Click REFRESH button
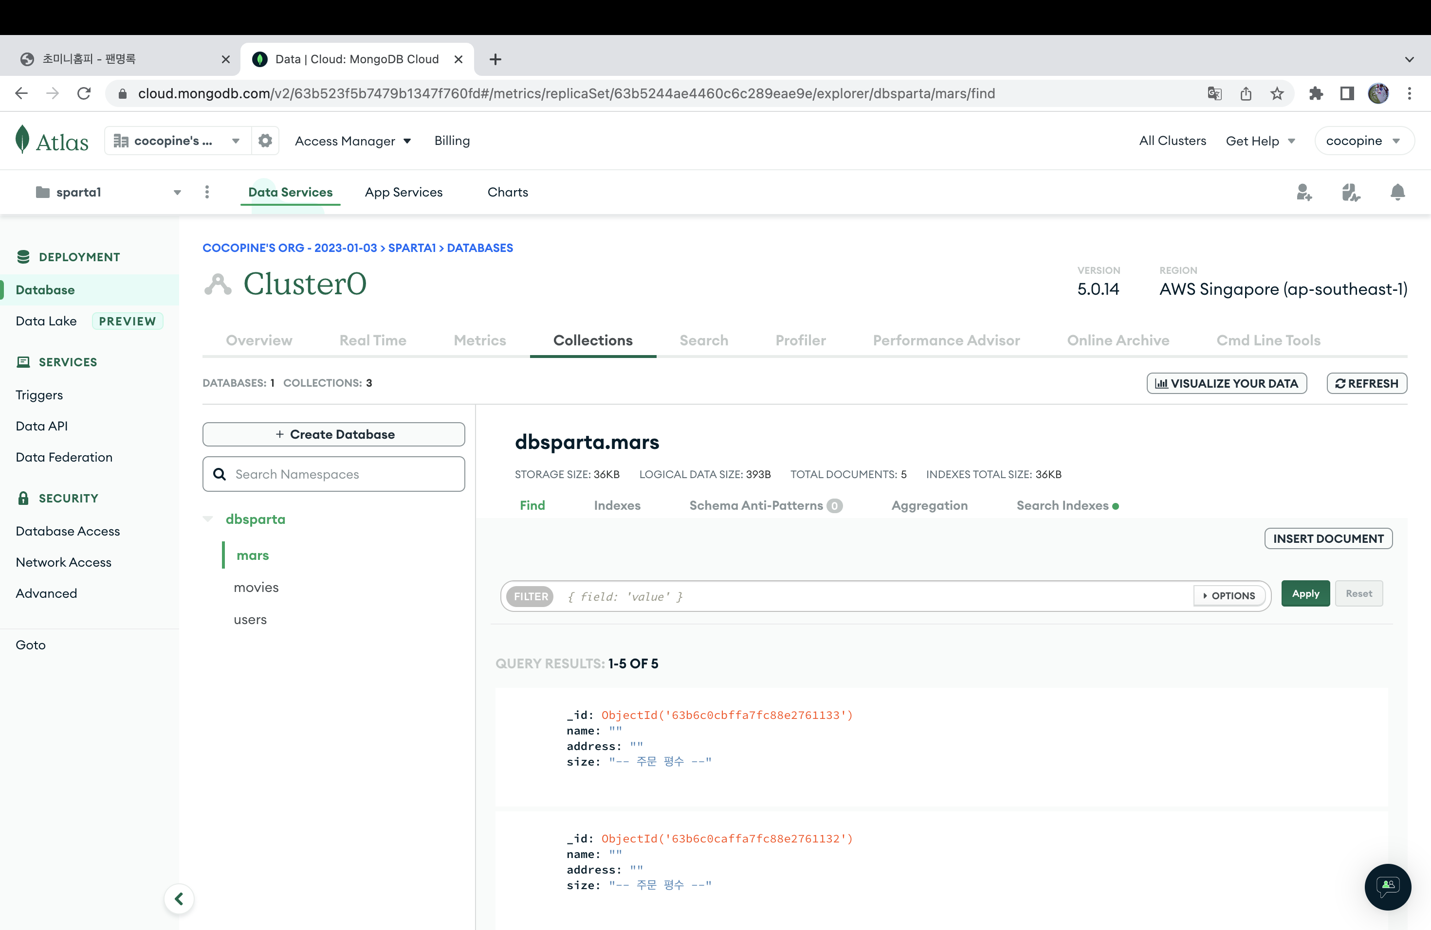Viewport: 1431px width, 930px height. (x=1367, y=383)
